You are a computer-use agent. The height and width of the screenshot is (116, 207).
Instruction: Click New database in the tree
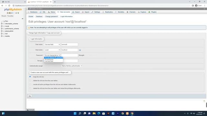click(x=6, y=21)
